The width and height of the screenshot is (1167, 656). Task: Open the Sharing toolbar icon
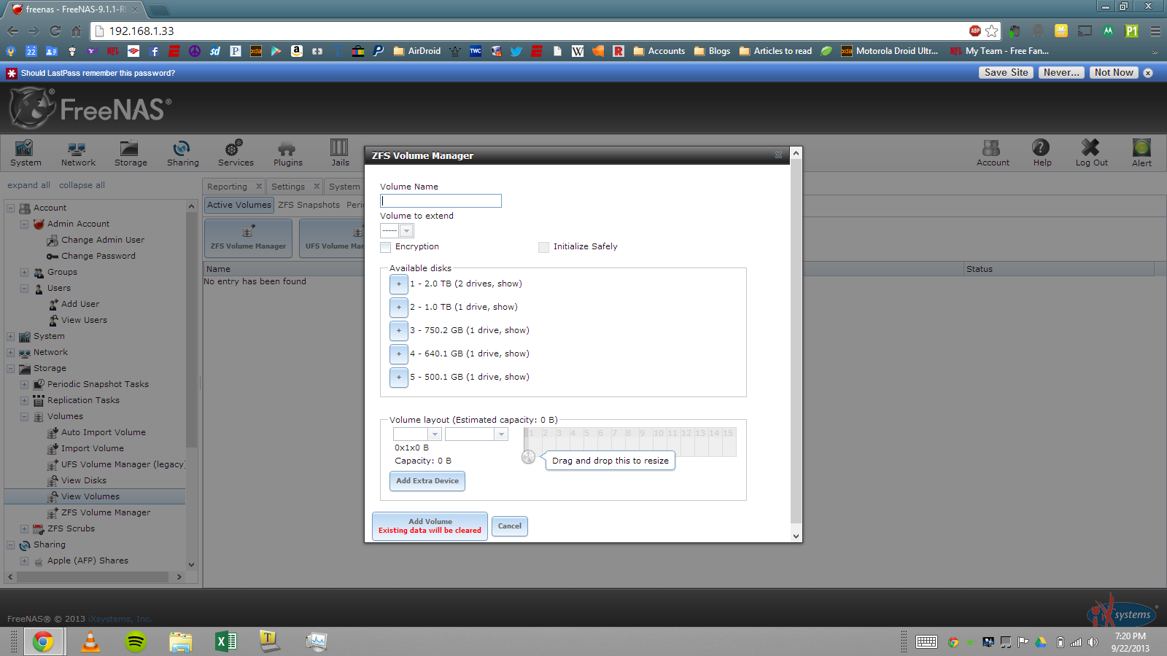[x=182, y=152]
